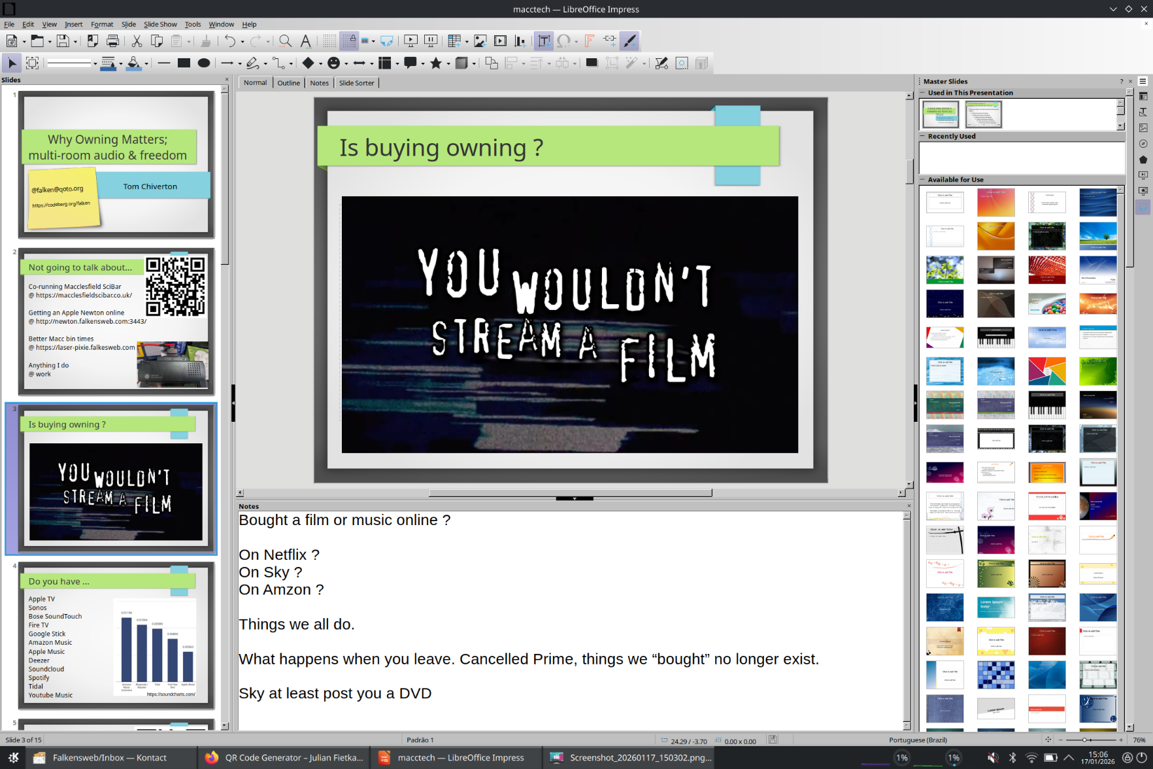Viewport: 1153px width, 769px height.
Task: Open the Navigator sidebar icon
Action: tap(1143, 144)
